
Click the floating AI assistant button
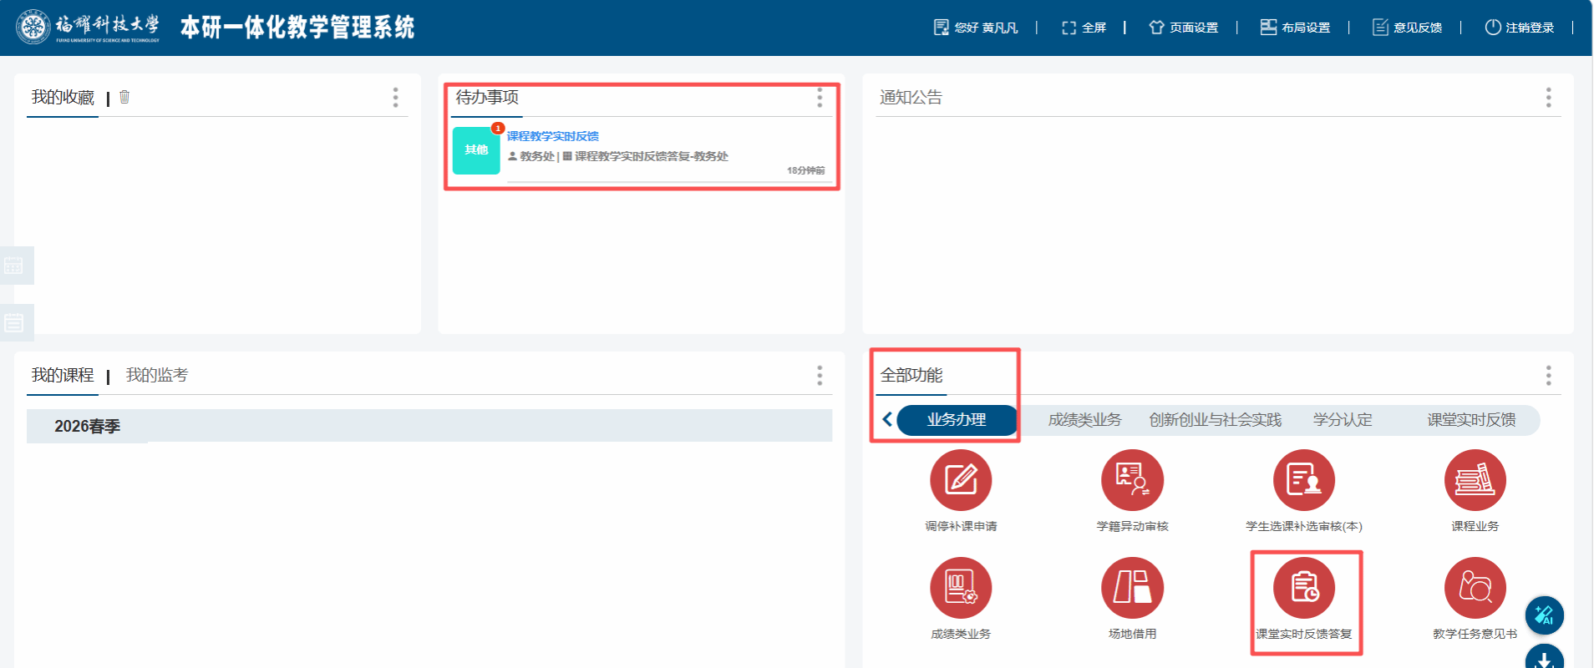tap(1544, 615)
